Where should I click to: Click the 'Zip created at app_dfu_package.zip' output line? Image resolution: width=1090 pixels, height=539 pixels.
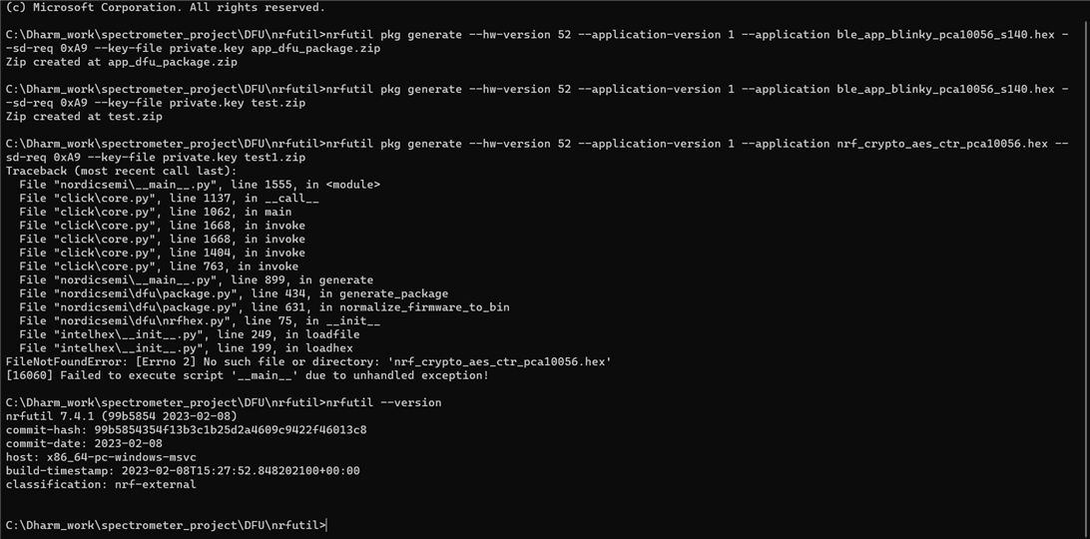pos(122,62)
